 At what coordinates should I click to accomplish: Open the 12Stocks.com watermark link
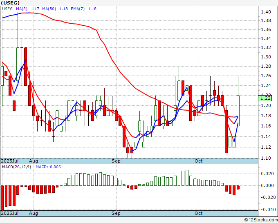pos(260,220)
